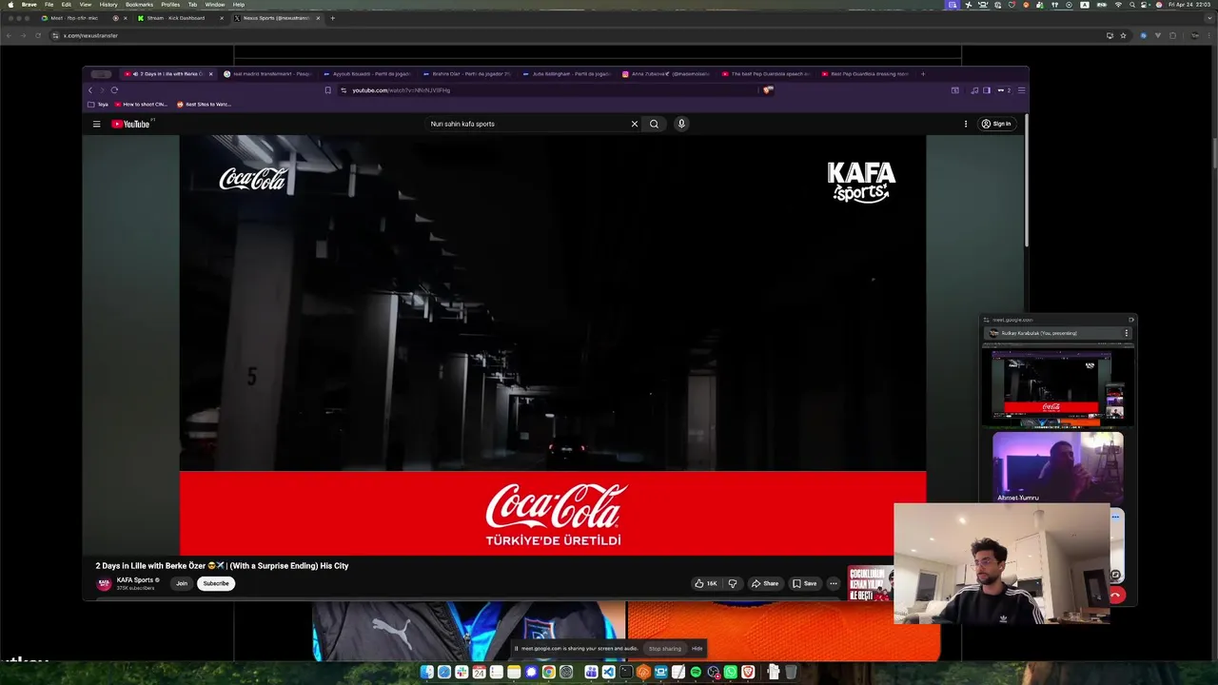
Task: Switch to 'Anna Zubkova' Instagram tab
Action: click(666, 73)
